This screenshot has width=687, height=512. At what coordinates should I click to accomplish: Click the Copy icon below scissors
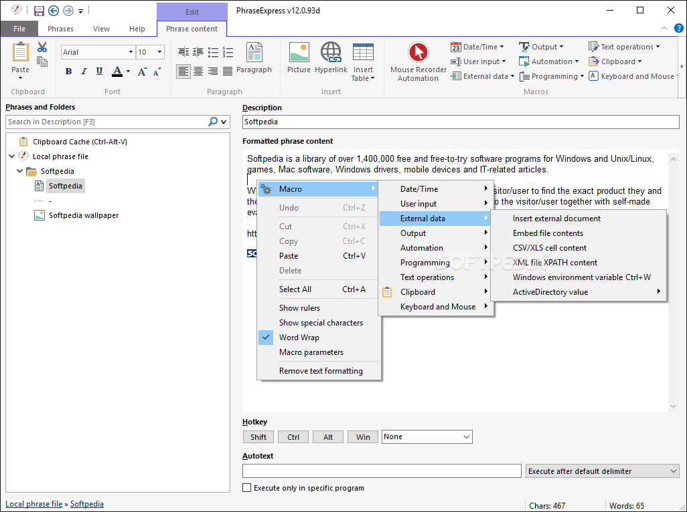[42, 61]
